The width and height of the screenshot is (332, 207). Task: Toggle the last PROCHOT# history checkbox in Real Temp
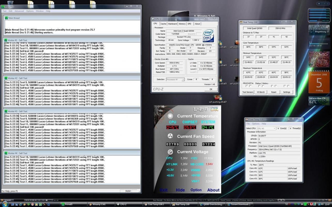pos(289,86)
